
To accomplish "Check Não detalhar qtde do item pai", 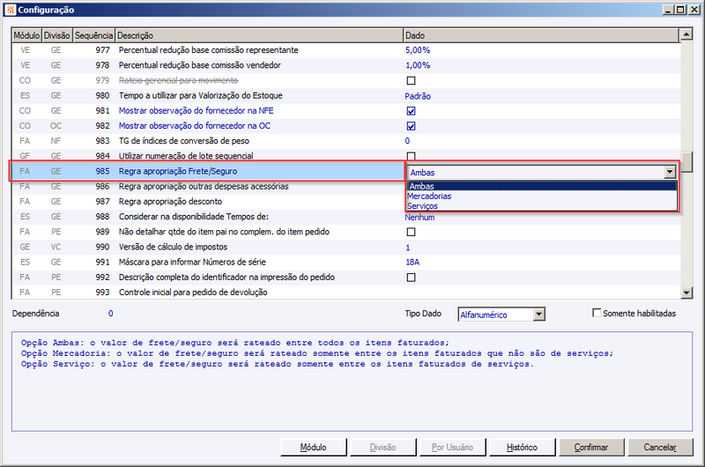I will [x=411, y=232].
